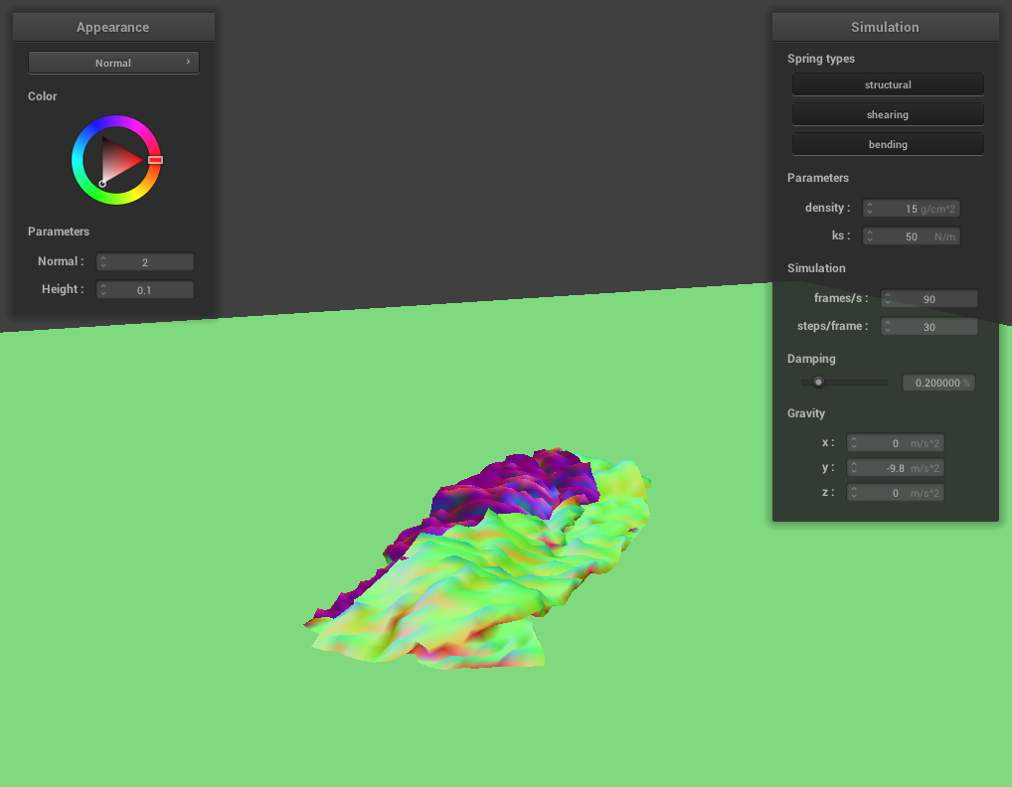Click the Simulation panel title bar
The width and height of the screenshot is (1012, 787).
[x=885, y=27]
